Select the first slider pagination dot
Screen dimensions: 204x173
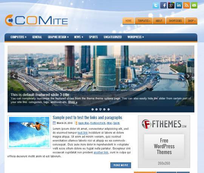[93, 109]
